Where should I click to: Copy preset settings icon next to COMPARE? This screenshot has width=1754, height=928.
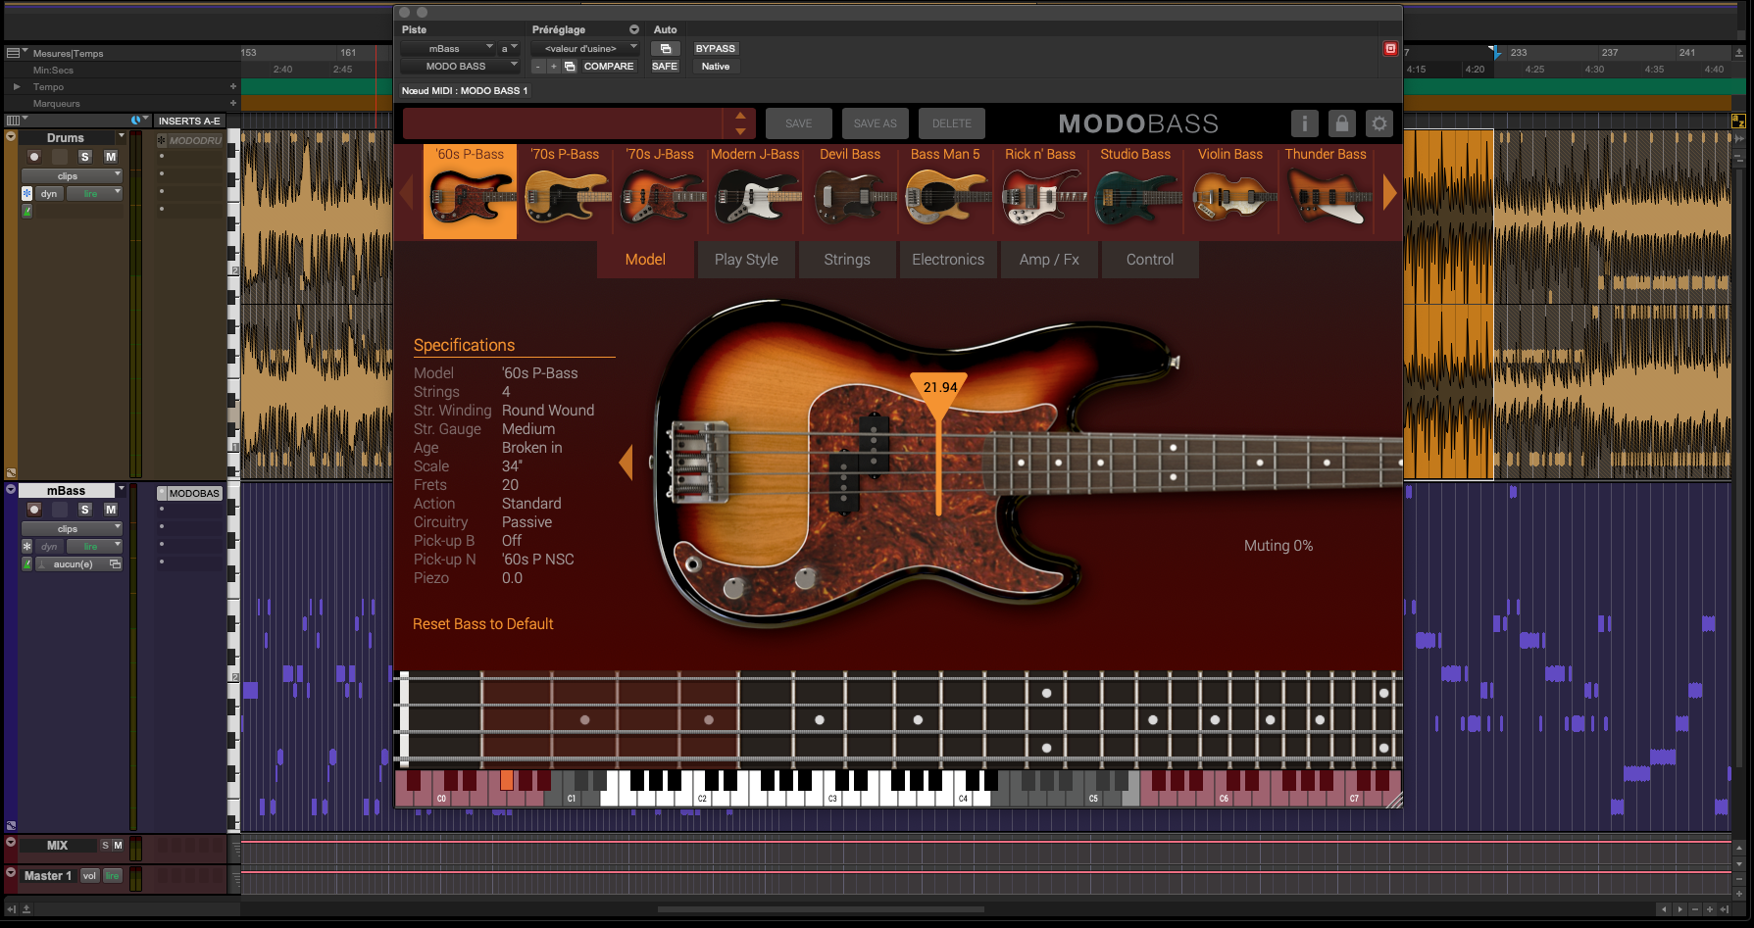click(x=570, y=67)
